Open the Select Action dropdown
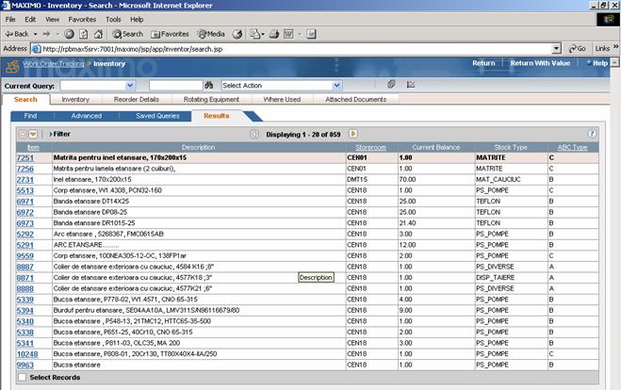This screenshot has width=621, height=390. pos(336,86)
